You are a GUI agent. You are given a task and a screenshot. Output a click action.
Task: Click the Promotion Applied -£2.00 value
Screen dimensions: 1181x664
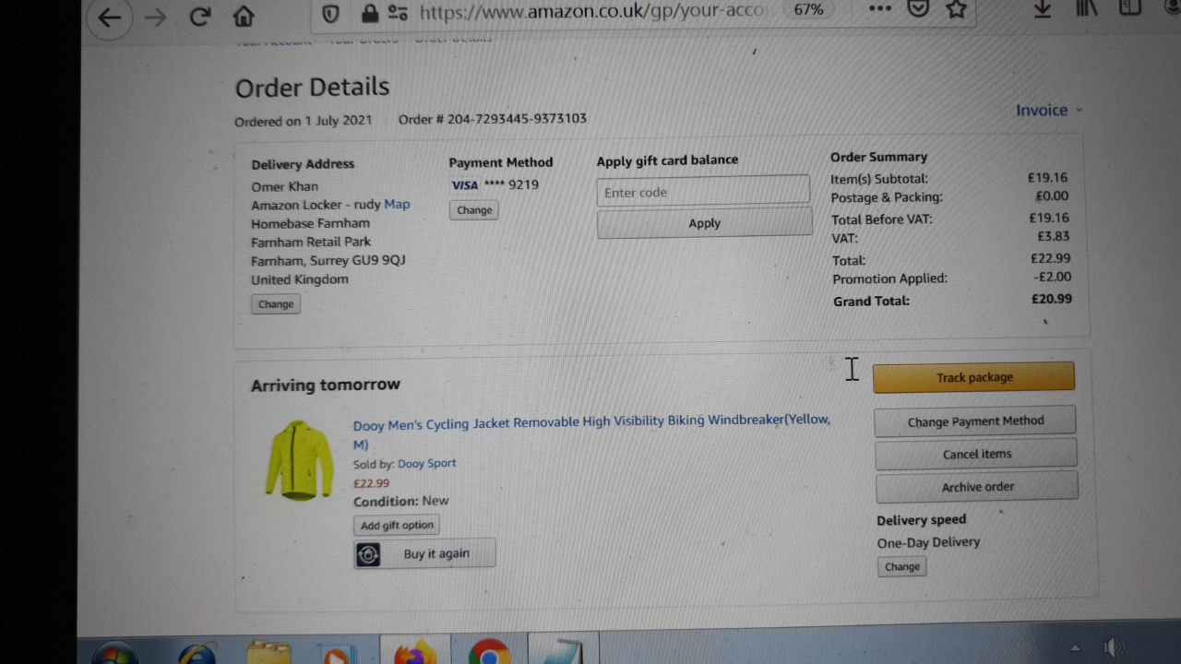(x=1053, y=277)
